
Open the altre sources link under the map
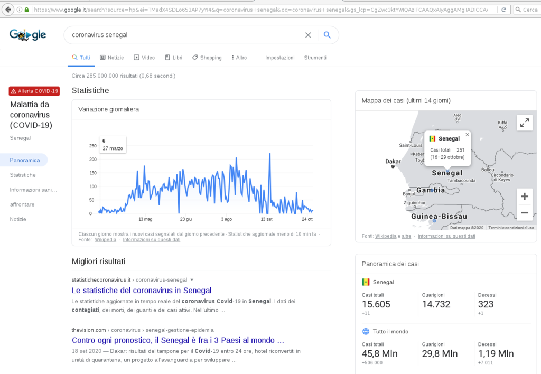tap(406, 236)
